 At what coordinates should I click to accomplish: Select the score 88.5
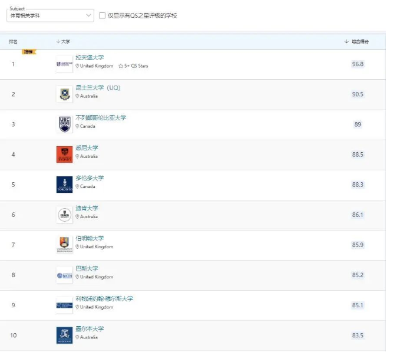coord(358,155)
